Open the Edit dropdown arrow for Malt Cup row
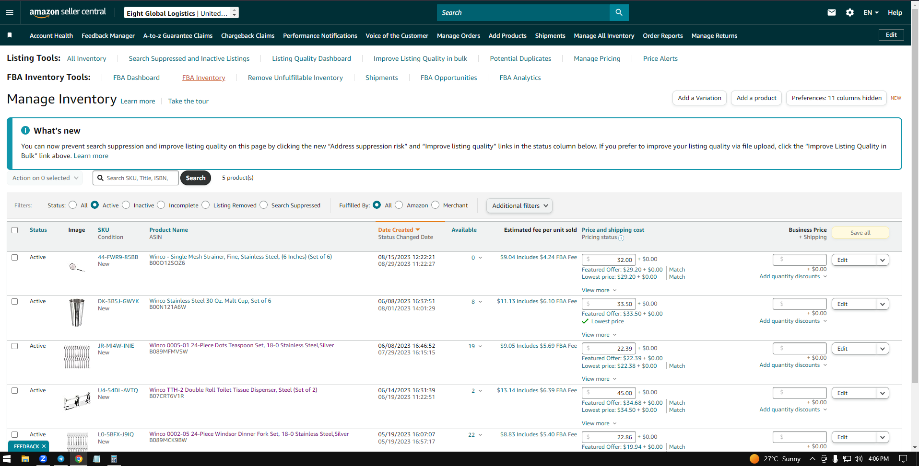919x466 pixels. (x=883, y=304)
